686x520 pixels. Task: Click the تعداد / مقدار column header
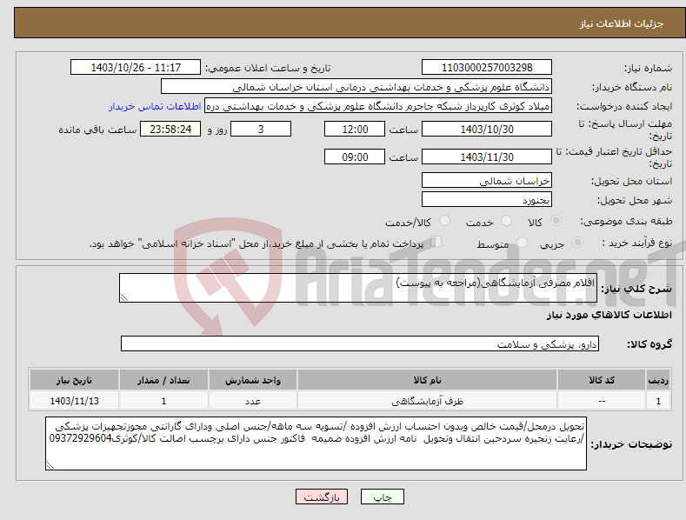click(x=163, y=380)
